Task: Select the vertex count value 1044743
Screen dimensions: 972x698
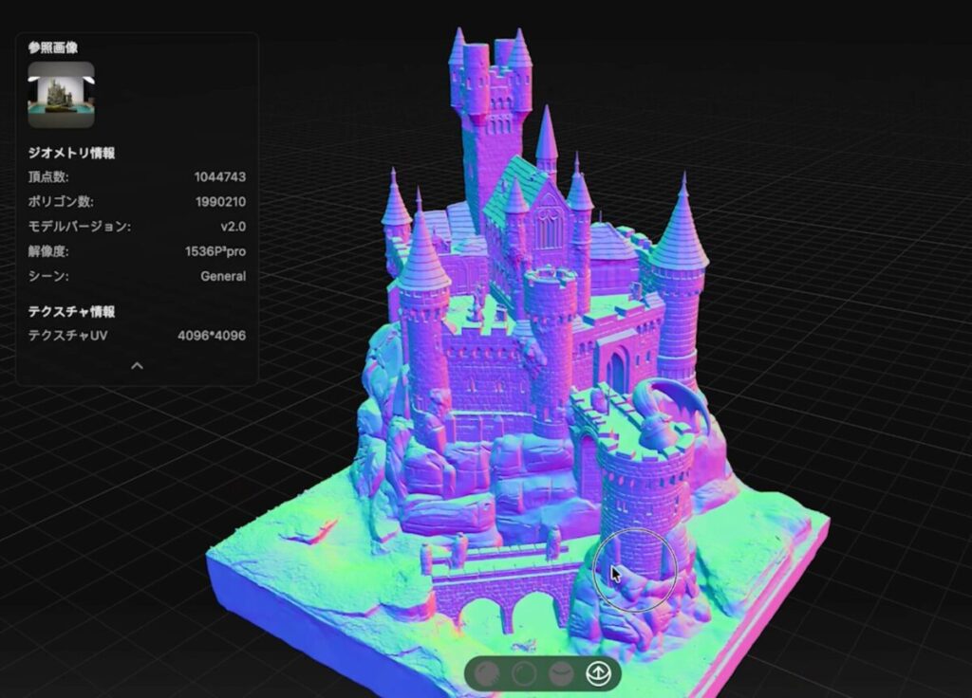Action: tap(220, 177)
